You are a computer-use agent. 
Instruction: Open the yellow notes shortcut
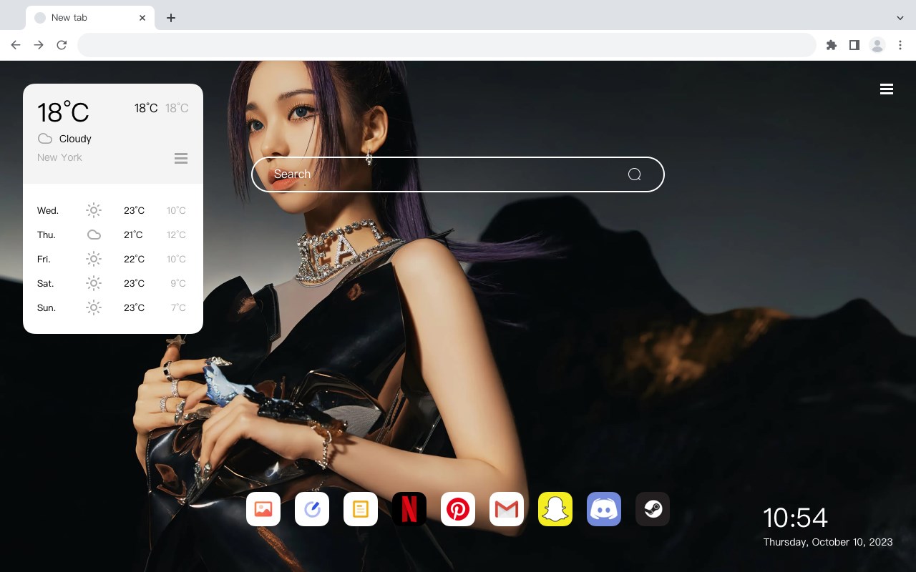361,509
